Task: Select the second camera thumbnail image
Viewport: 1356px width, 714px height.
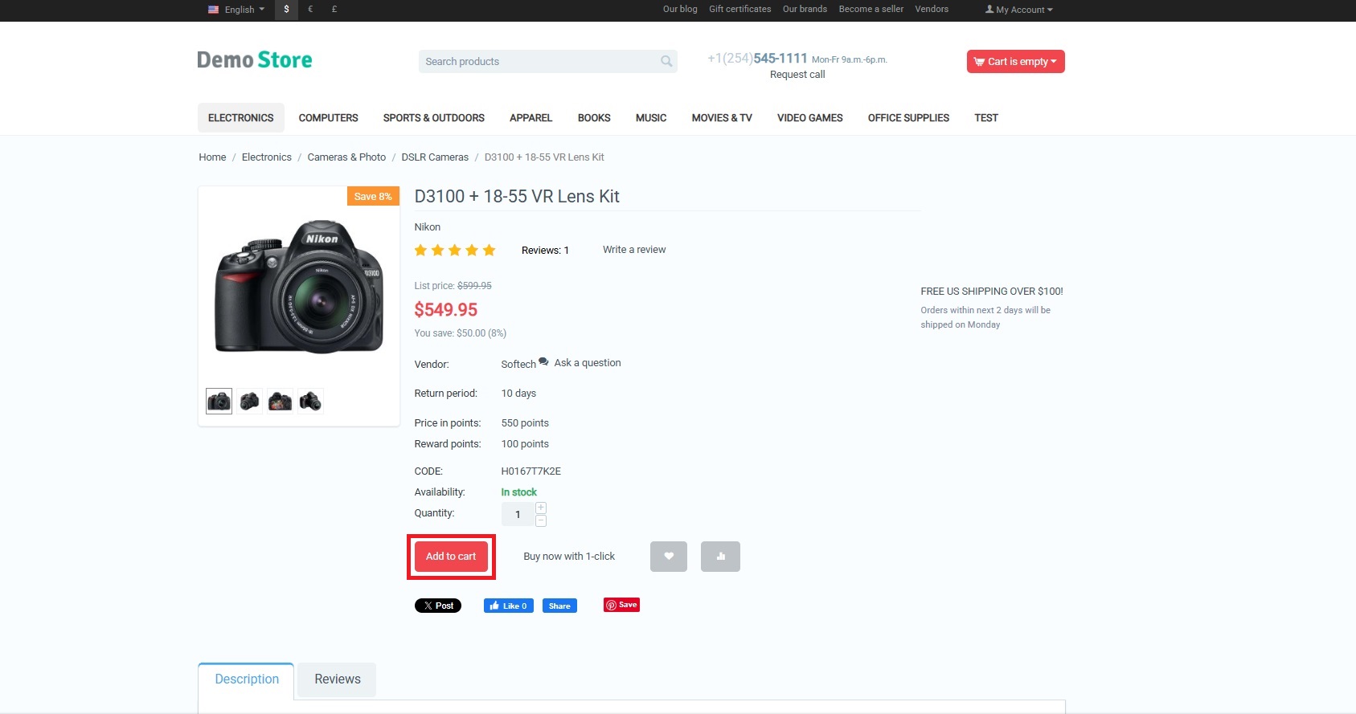Action: pos(249,401)
